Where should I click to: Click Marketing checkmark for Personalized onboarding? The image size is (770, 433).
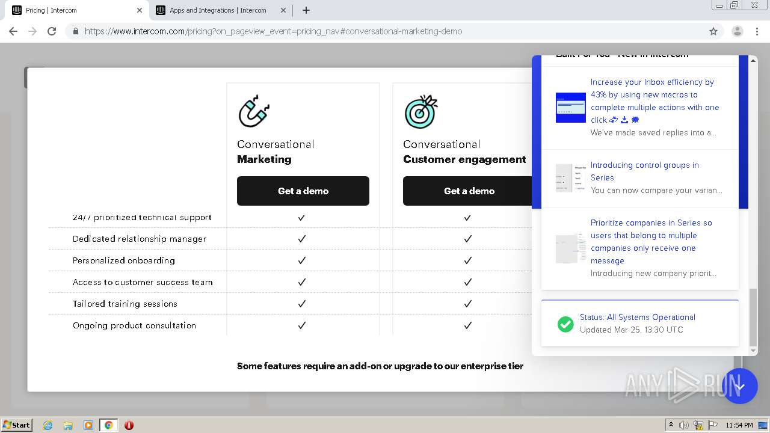coord(302,260)
